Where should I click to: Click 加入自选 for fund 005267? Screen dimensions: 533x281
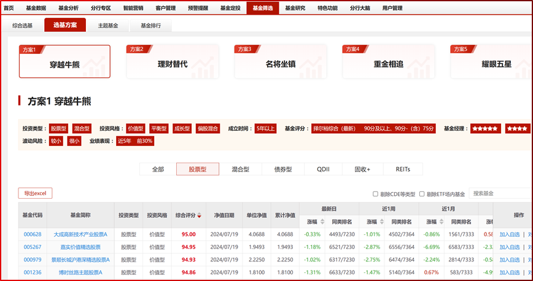[x=510, y=247]
